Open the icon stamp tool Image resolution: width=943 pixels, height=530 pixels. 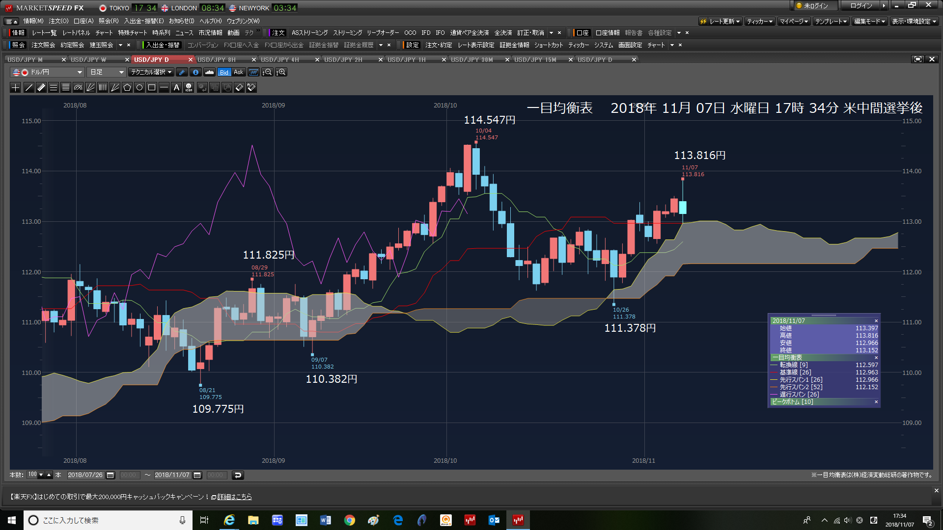tap(189, 87)
